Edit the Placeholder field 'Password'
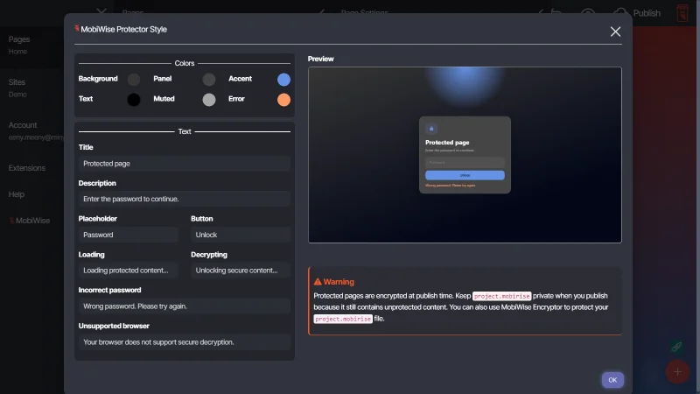The width and height of the screenshot is (700, 394). pos(128,235)
